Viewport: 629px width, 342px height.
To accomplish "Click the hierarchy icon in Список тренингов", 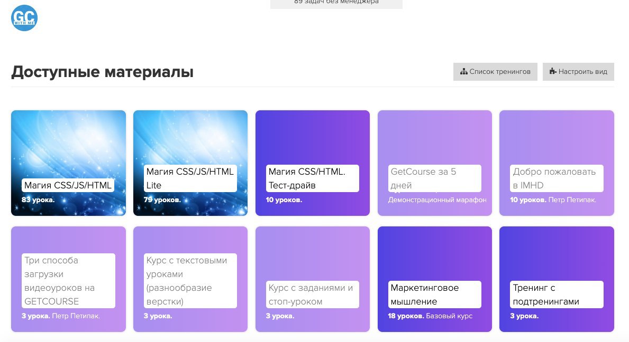I will 464,72.
